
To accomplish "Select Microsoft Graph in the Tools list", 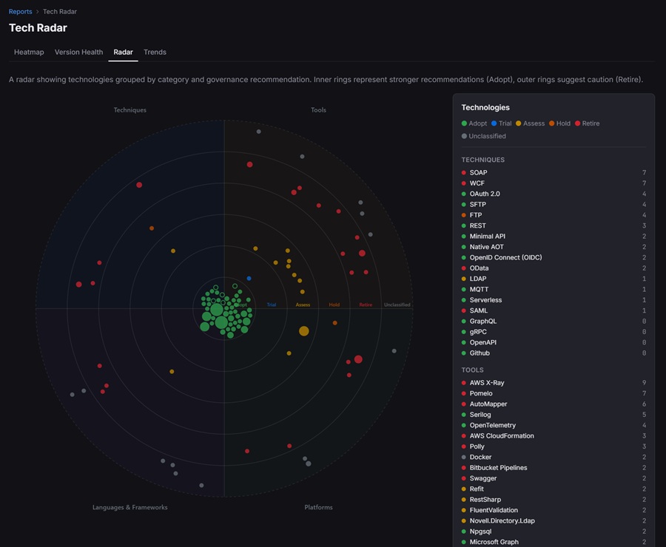I will pyautogui.click(x=554, y=542).
